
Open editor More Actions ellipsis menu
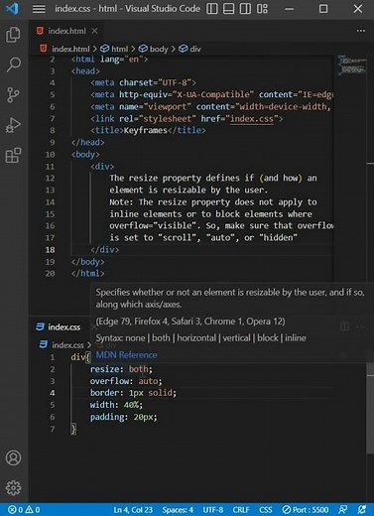coord(361,31)
